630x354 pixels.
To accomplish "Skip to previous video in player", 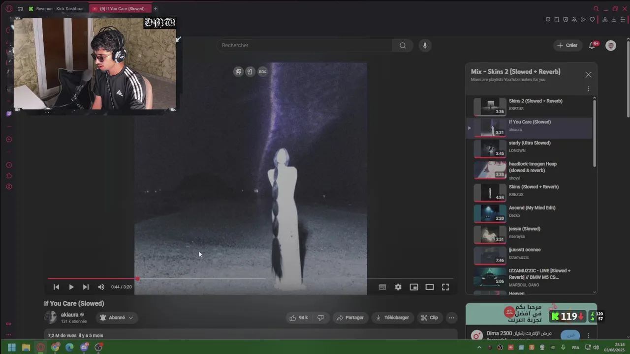I will tap(56, 287).
